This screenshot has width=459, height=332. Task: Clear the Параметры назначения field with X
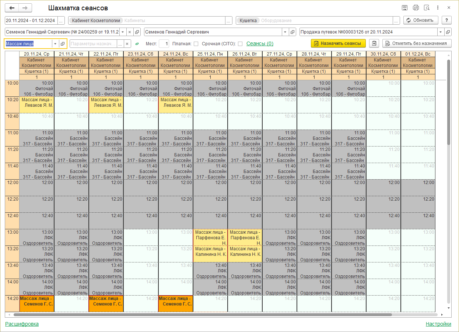127,44
